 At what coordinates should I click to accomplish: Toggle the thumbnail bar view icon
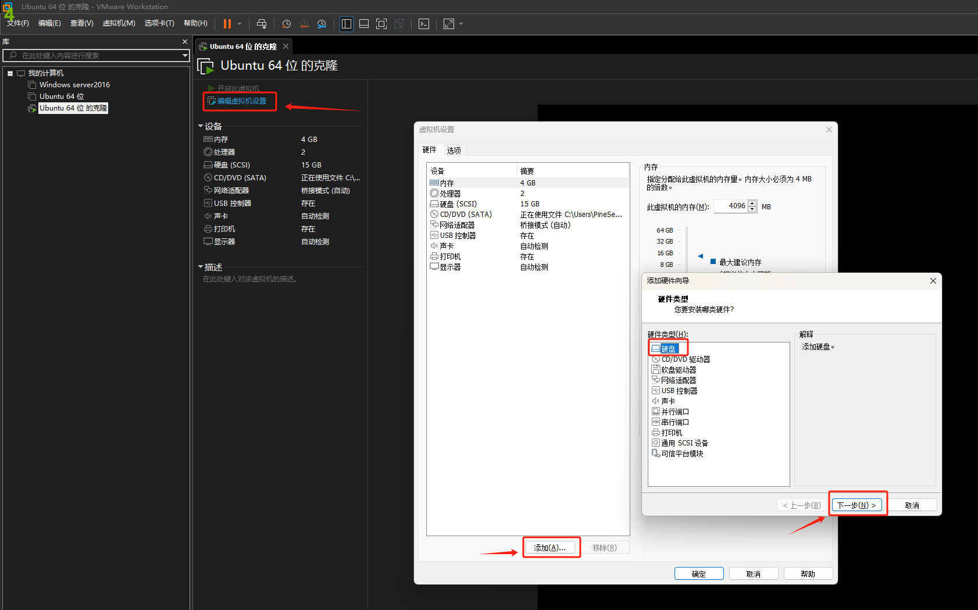pos(364,24)
